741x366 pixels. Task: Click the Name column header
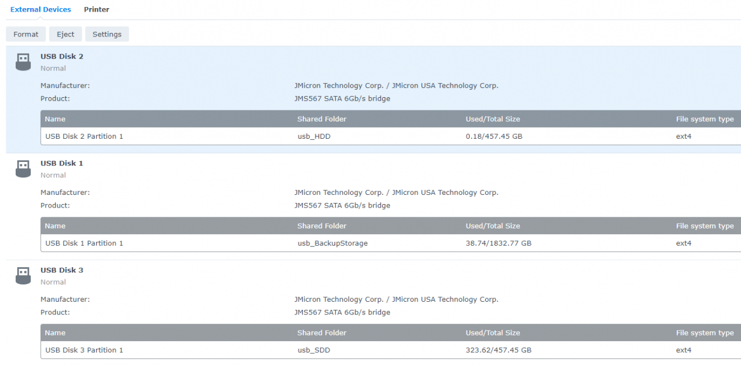[x=55, y=119]
